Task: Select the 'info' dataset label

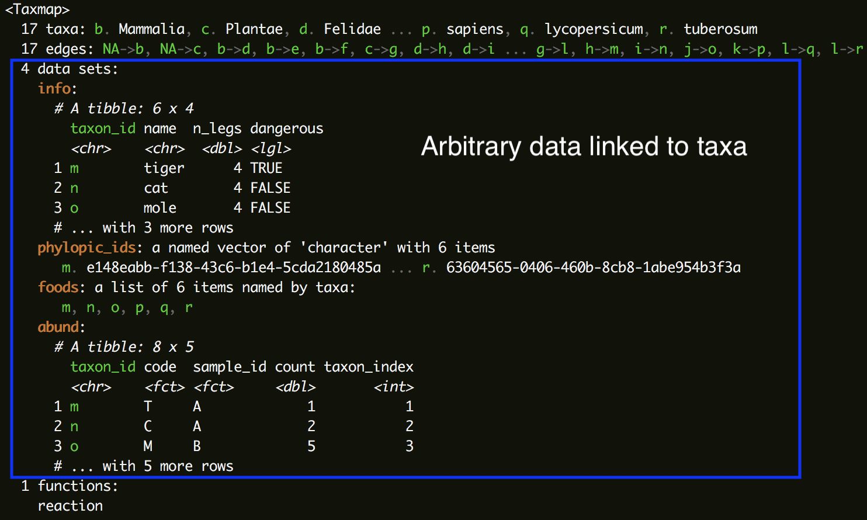Action: (x=55, y=88)
